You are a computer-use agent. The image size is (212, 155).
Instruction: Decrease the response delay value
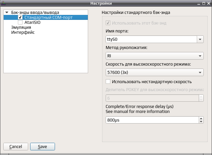tap(201, 122)
